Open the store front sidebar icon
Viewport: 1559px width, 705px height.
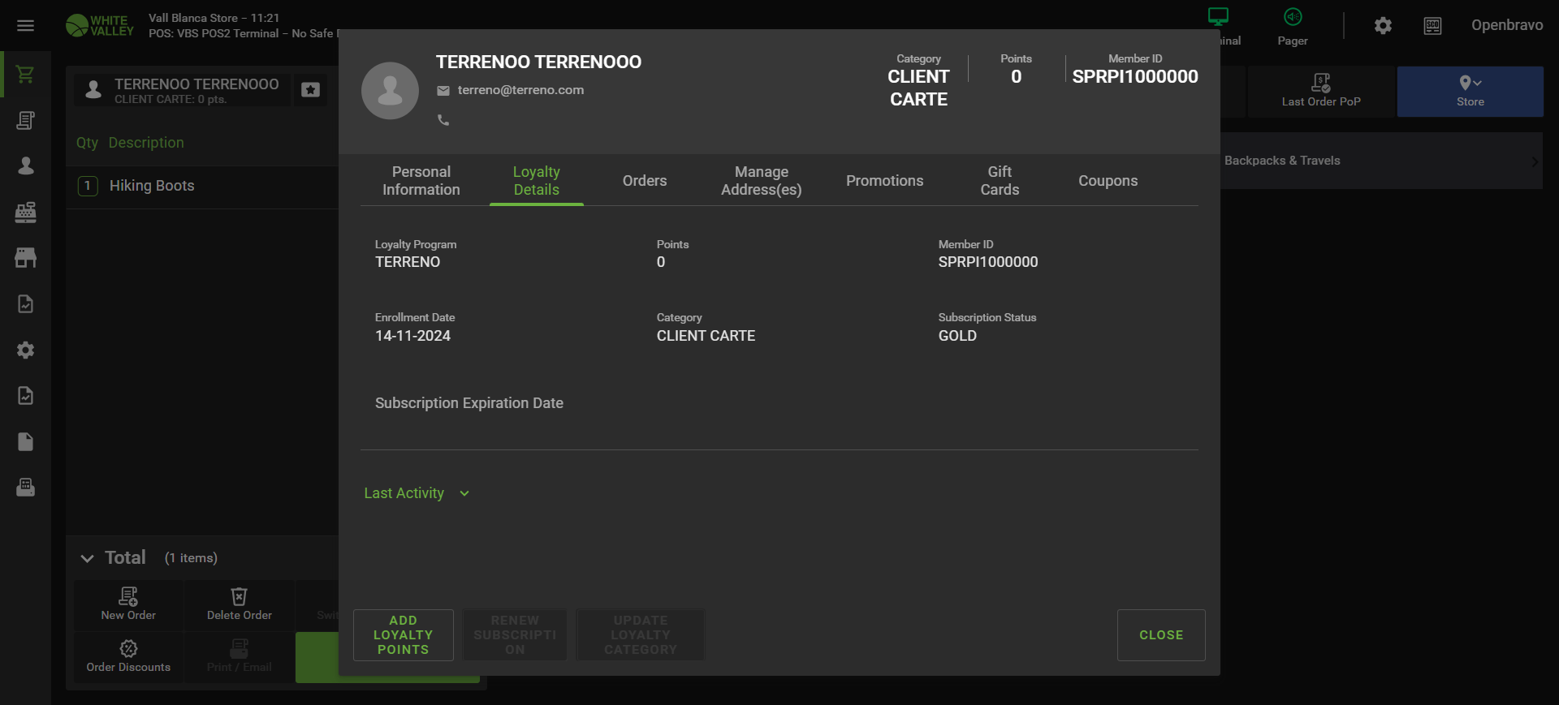25,258
